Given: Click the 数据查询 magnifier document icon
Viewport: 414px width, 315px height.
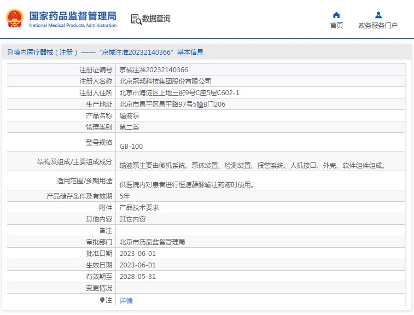Looking at the screenshot, I should pyautogui.click(x=136, y=19).
